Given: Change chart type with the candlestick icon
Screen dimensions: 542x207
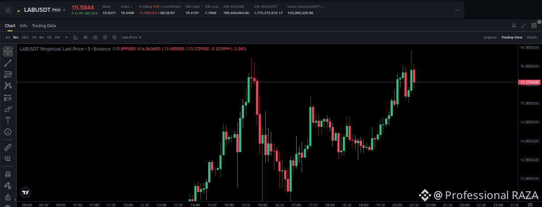Looking at the screenshot, I should tap(85, 37).
